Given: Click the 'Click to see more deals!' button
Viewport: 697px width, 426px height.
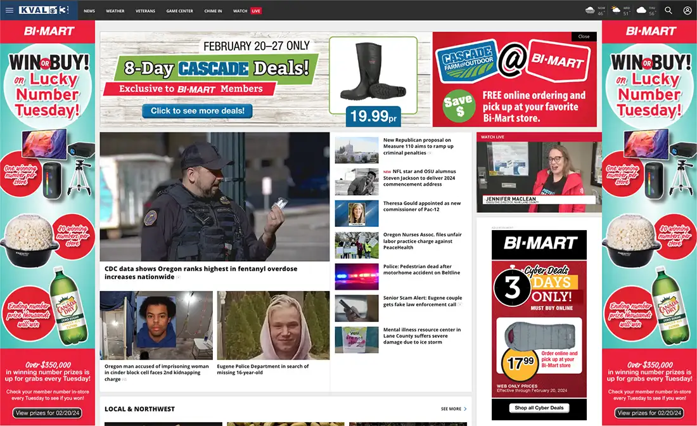Looking at the screenshot, I should (197, 111).
